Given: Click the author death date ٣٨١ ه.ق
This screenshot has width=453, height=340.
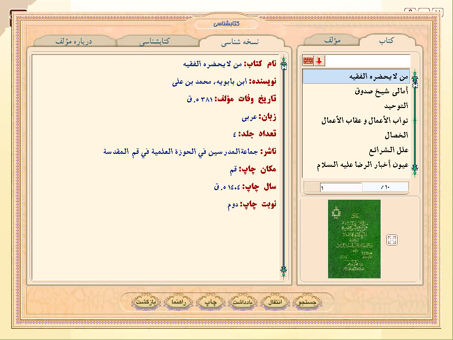Looking at the screenshot, I should pos(200,100).
